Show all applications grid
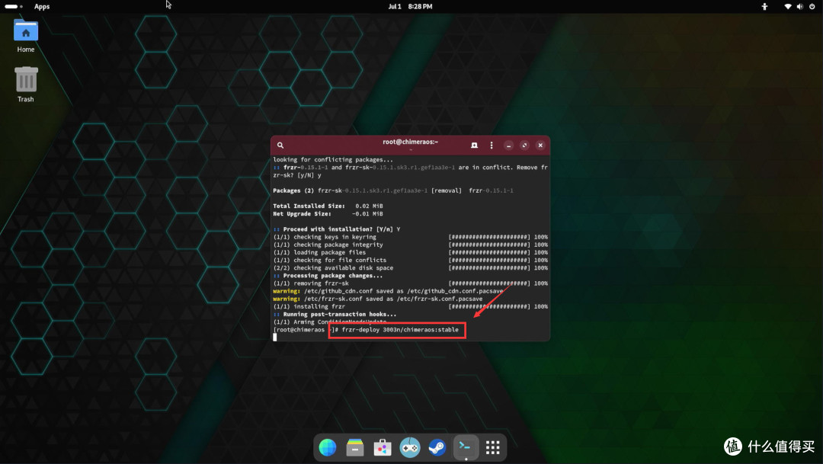Screen dimensions: 823x464 493,447
